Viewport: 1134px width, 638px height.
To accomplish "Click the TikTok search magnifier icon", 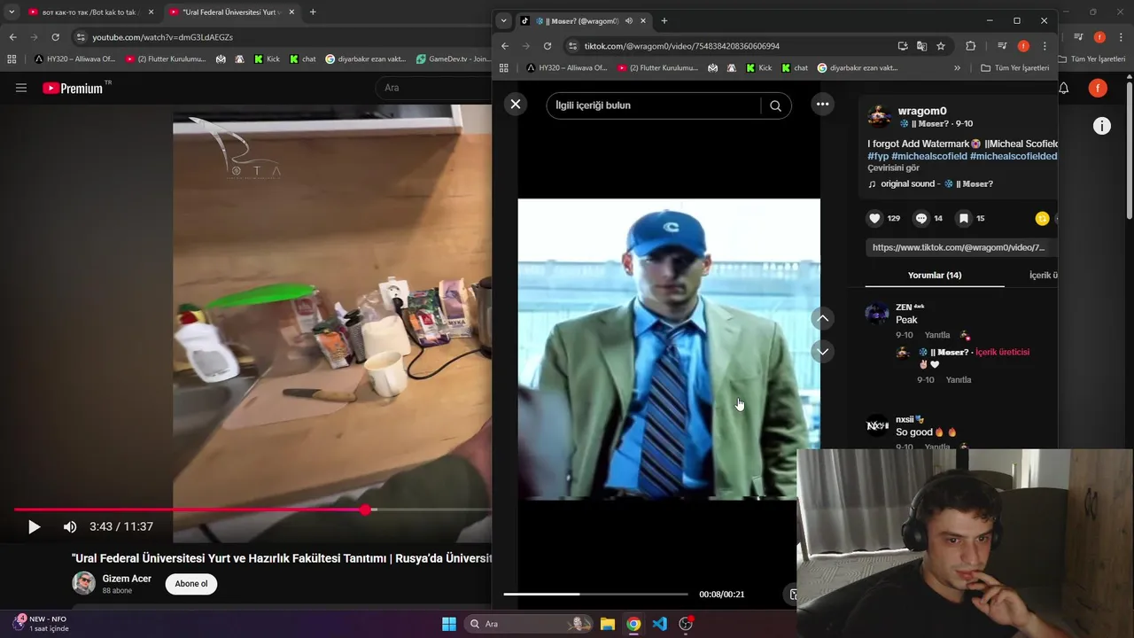I will pyautogui.click(x=775, y=105).
